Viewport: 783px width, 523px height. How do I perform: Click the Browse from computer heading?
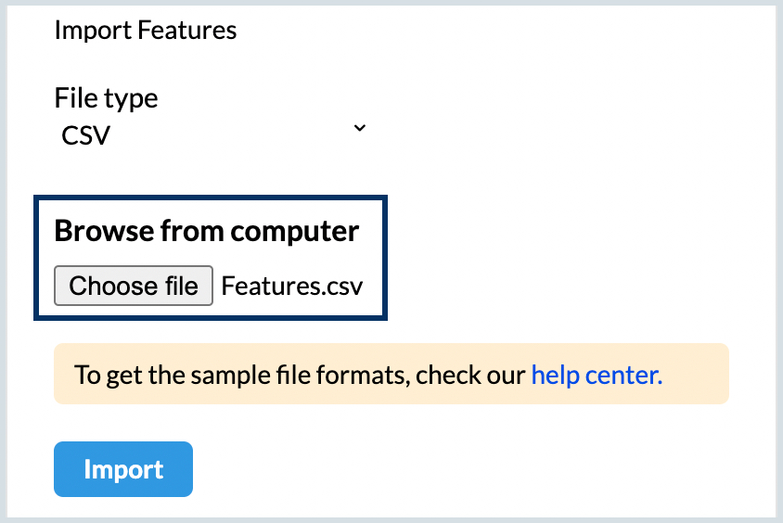206,231
